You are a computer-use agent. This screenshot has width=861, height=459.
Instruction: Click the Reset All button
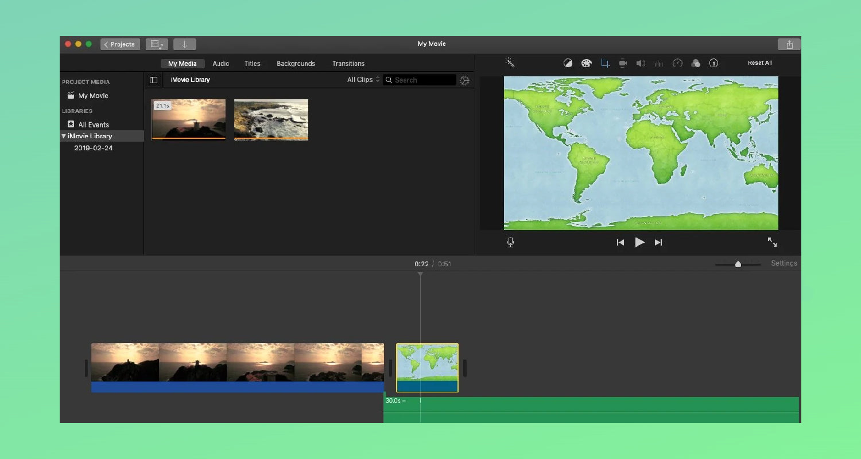pyautogui.click(x=759, y=63)
